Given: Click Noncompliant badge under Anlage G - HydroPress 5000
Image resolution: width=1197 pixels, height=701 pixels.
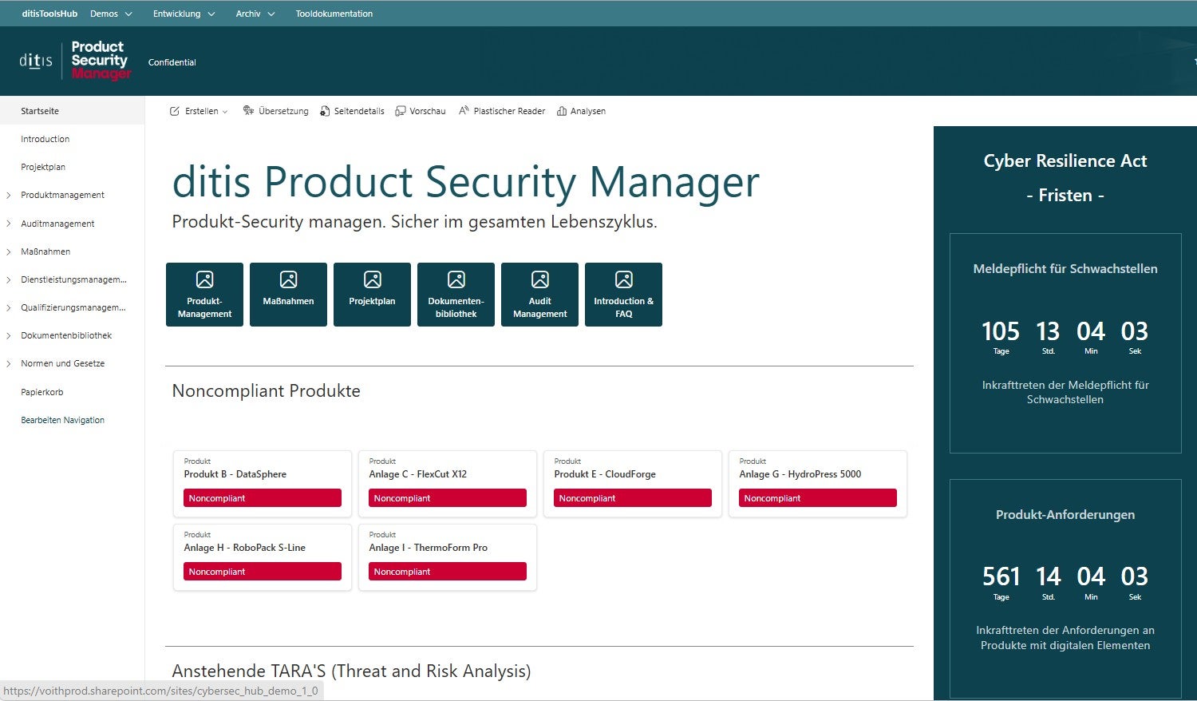Looking at the screenshot, I should click(818, 498).
